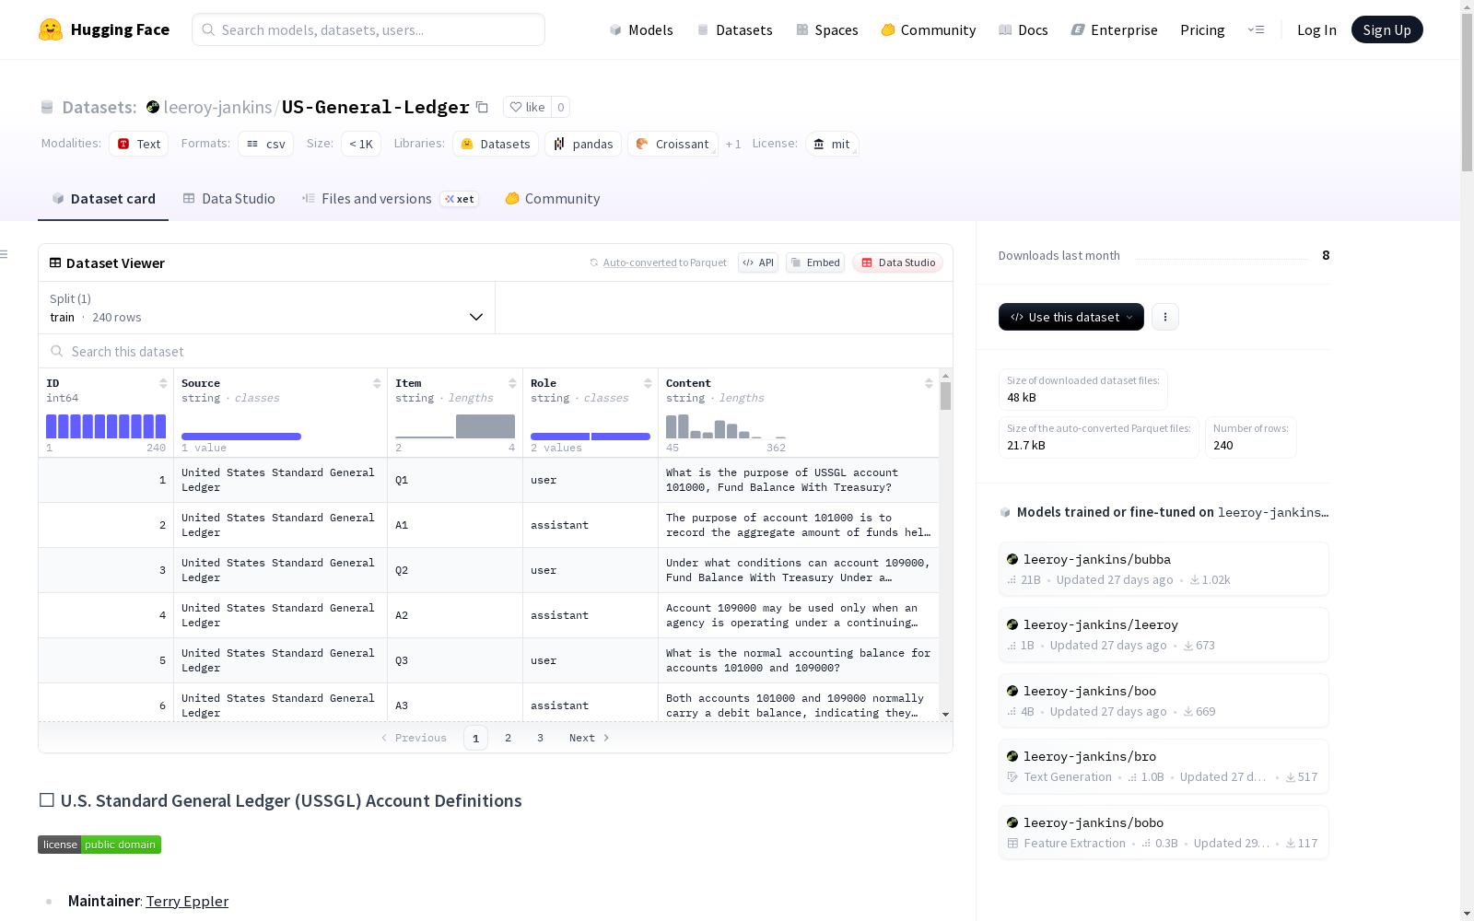Open the leeroy-jankins profile avatar
Viewport: 1474px width, 921px height.
(153, 107)
